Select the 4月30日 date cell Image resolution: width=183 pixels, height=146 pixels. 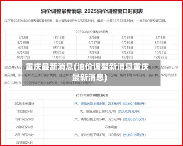(127, 42)
